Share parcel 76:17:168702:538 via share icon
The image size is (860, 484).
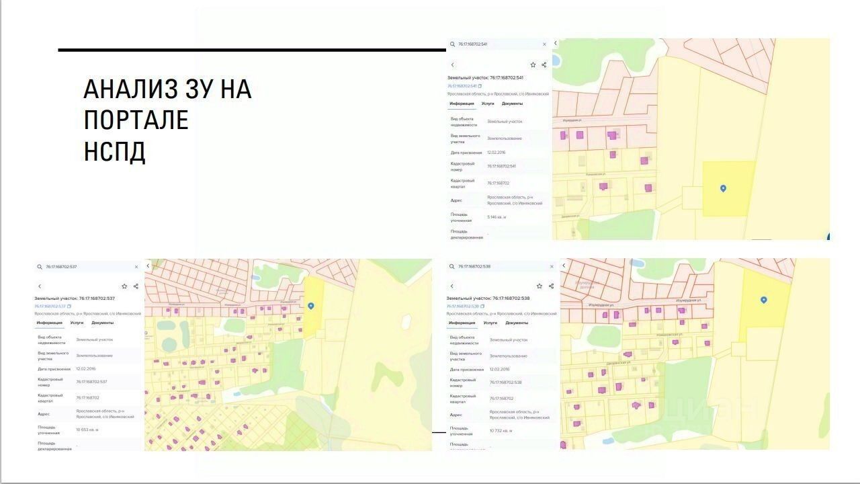(551, 286)
